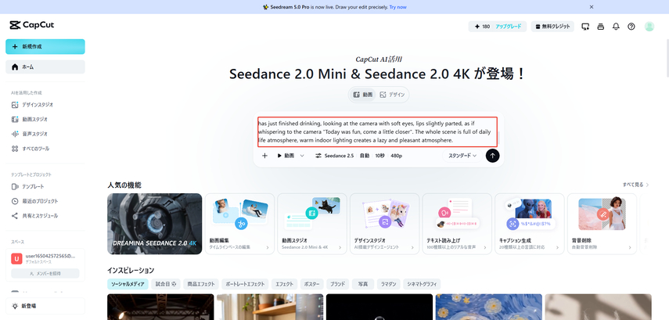This screenshot has width=669, height=320.
Task: Select the ポートレートエフェクト inspiration tab
Action: coord(246,284)
